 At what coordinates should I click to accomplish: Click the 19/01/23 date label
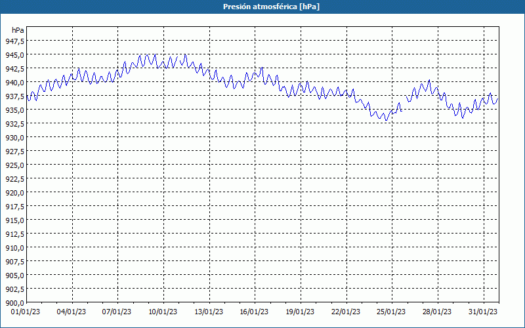[x=300, y=312]
